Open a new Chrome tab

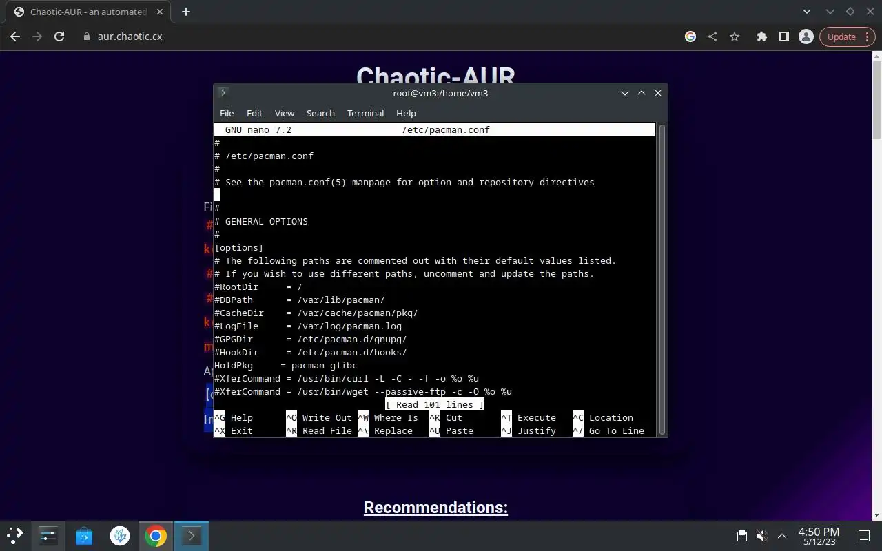(185, 12)
